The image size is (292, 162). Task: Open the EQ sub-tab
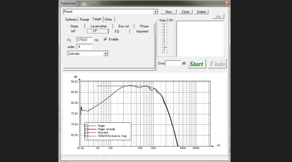click(x=117, y=31)
